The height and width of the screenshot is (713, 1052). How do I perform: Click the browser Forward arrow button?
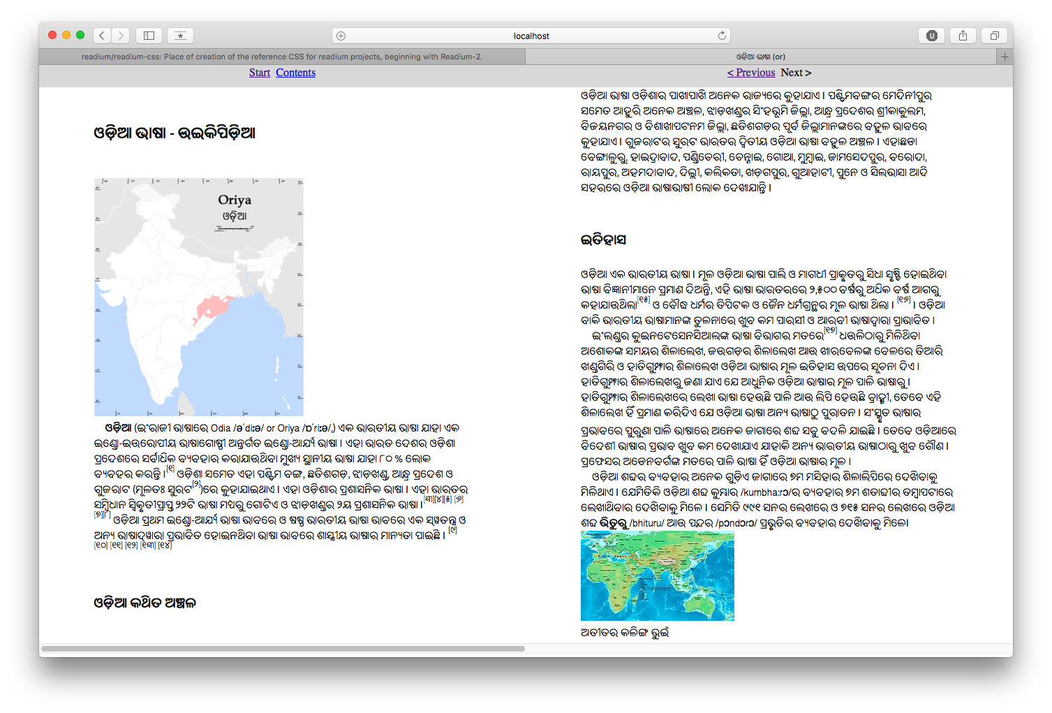(x=121, y=36)
